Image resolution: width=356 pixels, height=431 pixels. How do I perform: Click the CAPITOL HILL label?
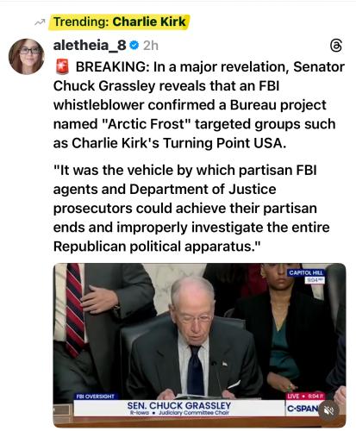tap(306, 272)
